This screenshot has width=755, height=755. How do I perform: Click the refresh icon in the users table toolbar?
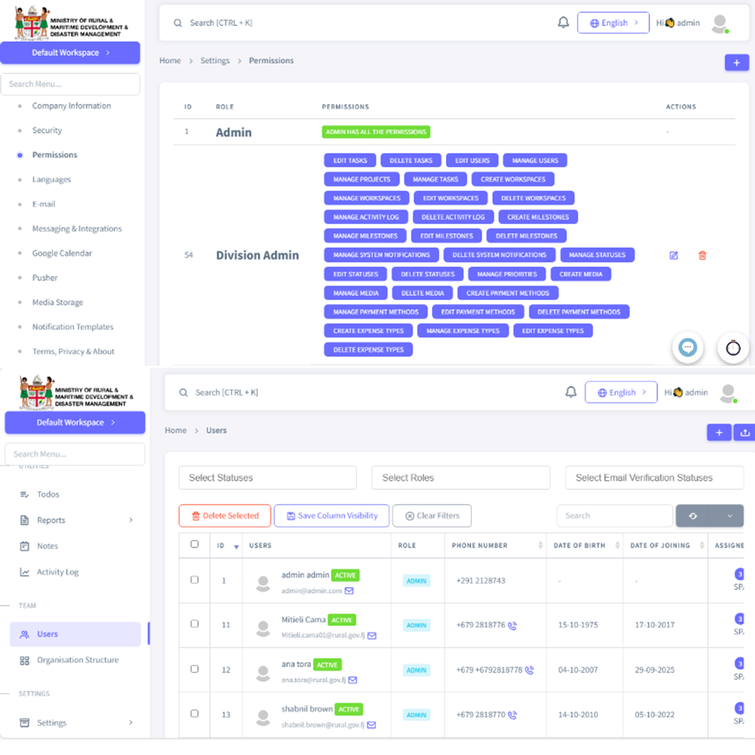coord(693,516)
